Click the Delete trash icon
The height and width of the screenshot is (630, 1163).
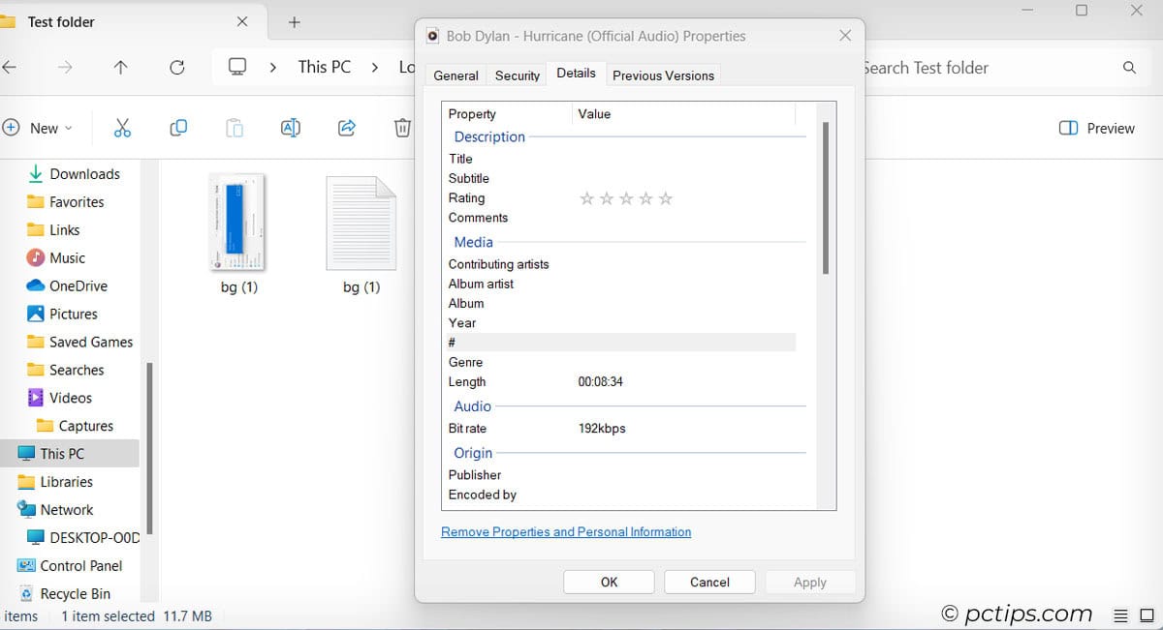point(402,127)
